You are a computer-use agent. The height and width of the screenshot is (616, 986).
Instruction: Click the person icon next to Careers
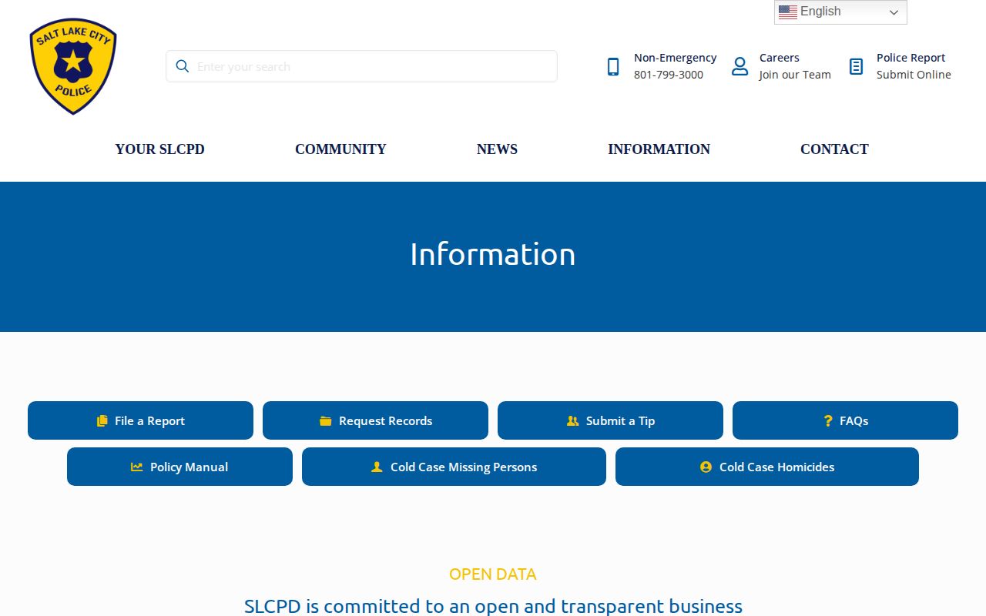pyautogui.click(x=739, y=66)
